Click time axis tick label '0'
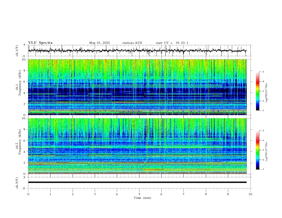282x218 pixels. [28, 194]
